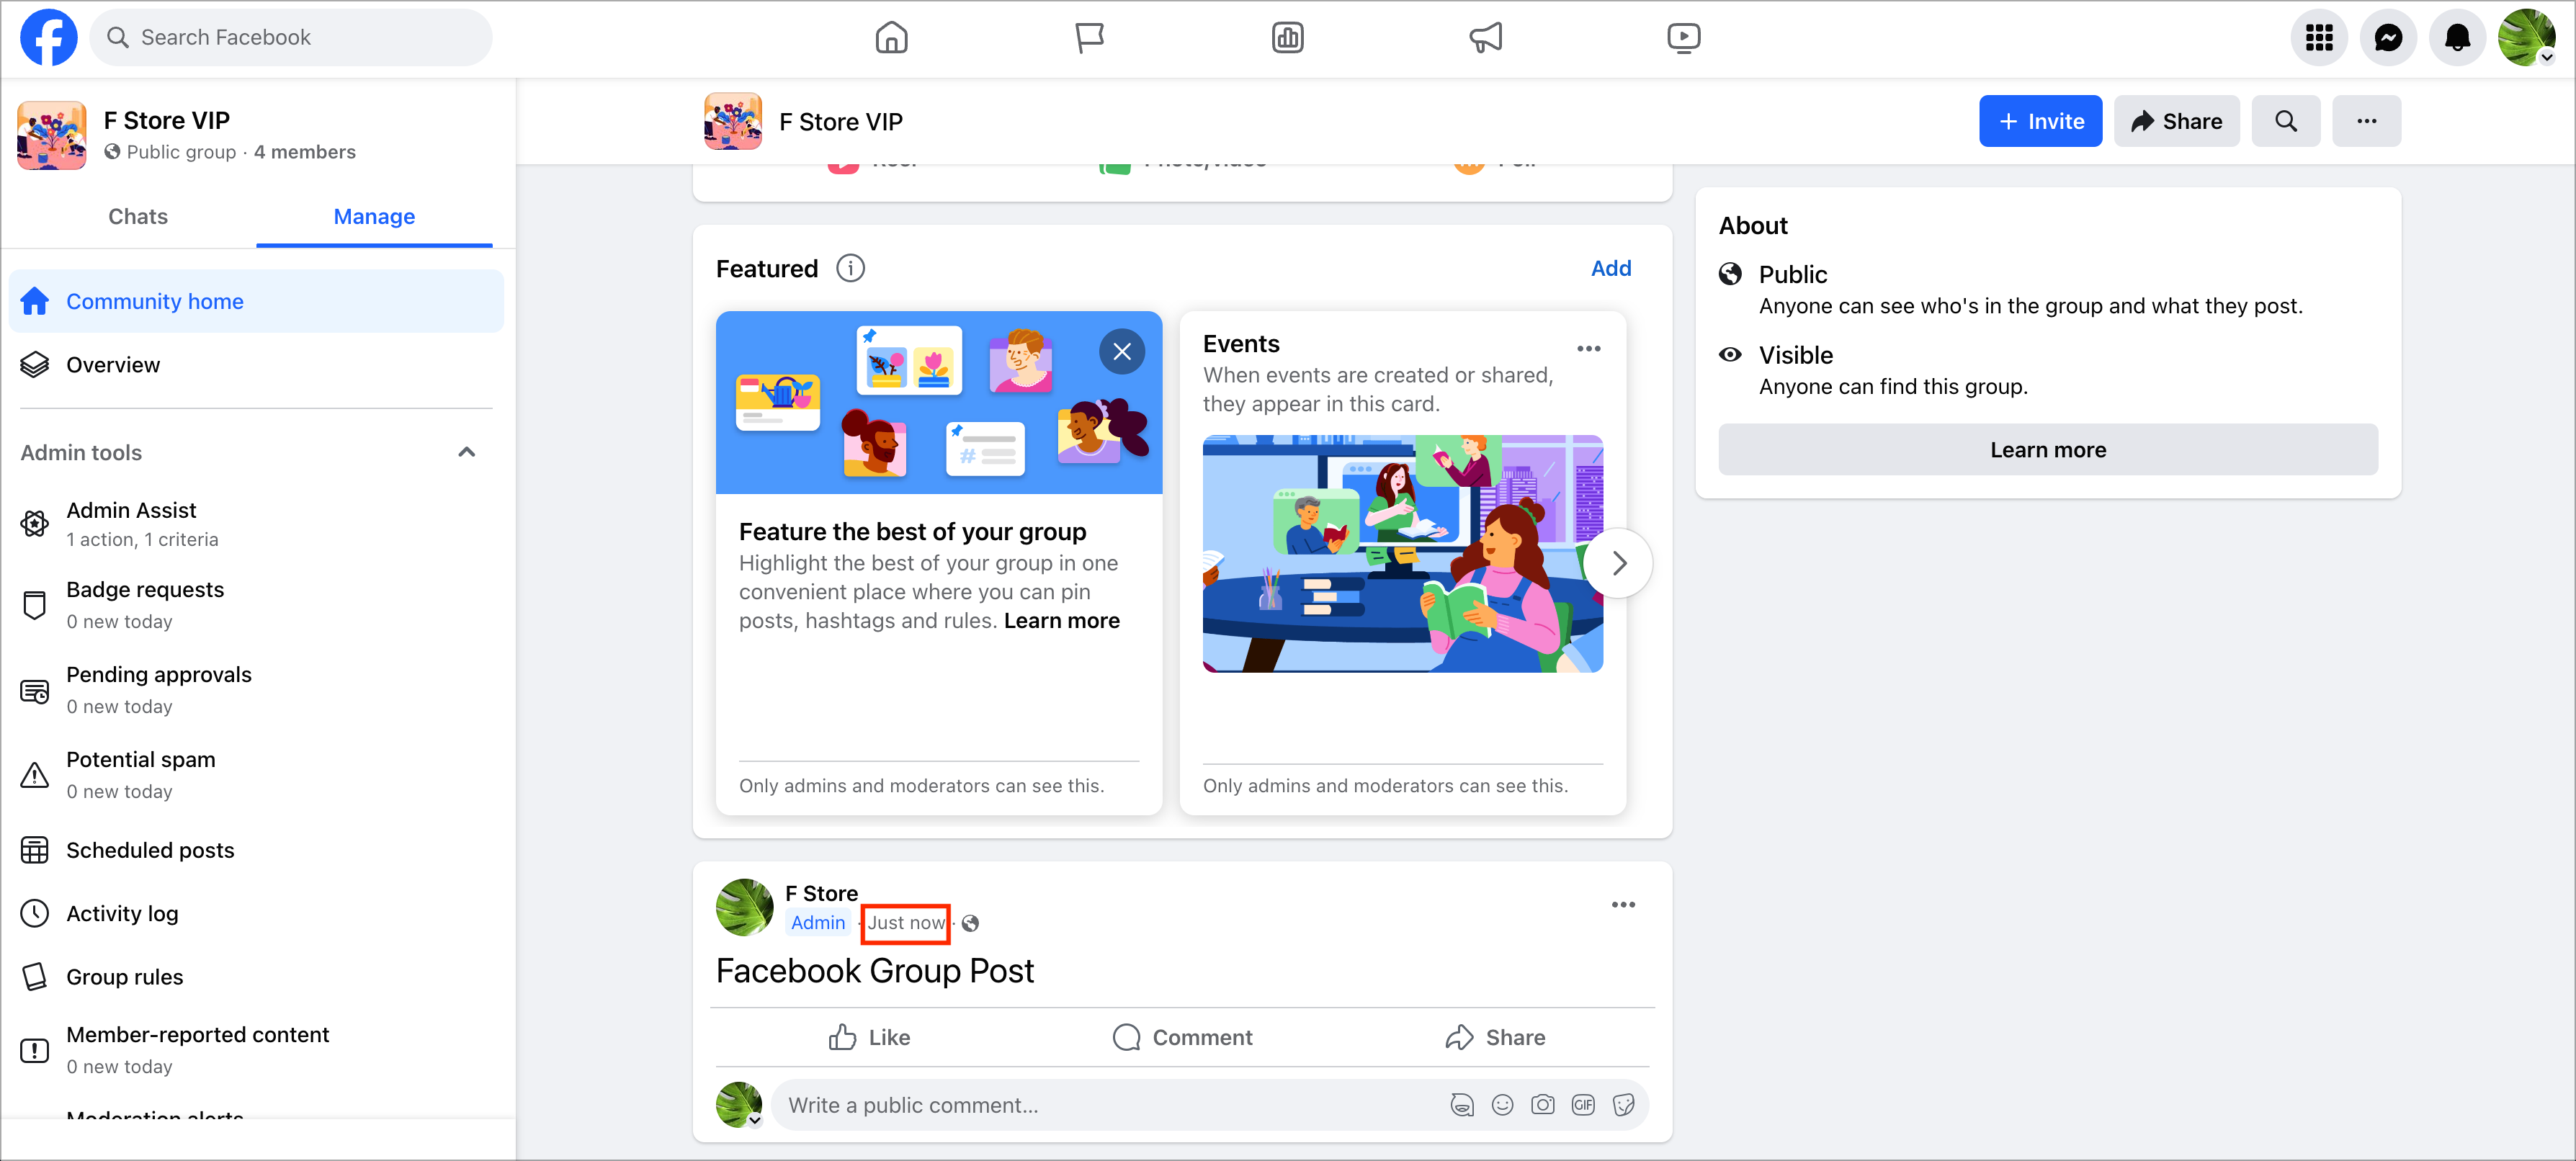
Task: Collapse the Admin tools section
Action: 466,452
